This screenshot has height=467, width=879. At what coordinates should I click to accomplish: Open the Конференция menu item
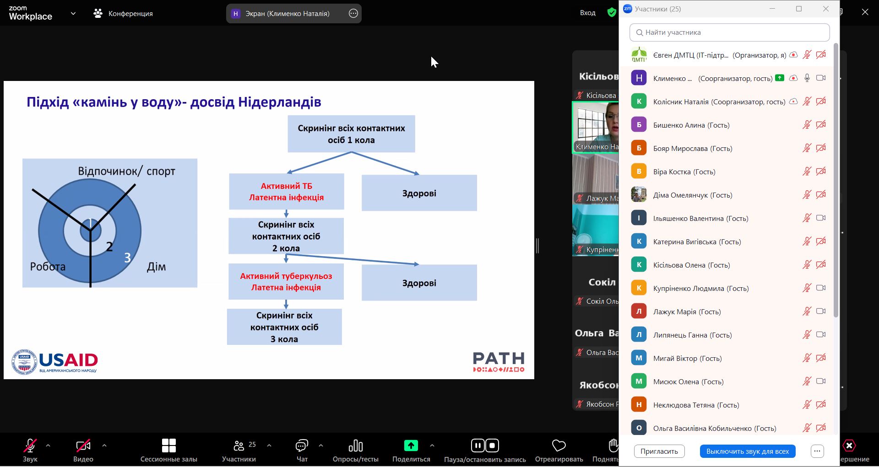pos(123,13)
